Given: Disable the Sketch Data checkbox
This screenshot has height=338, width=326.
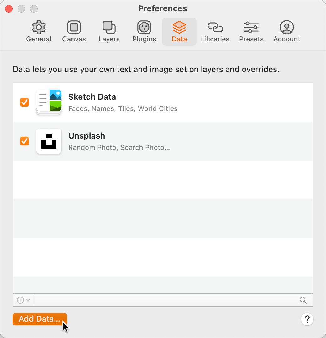Looking at the screenshot, I should pos(24,102).
